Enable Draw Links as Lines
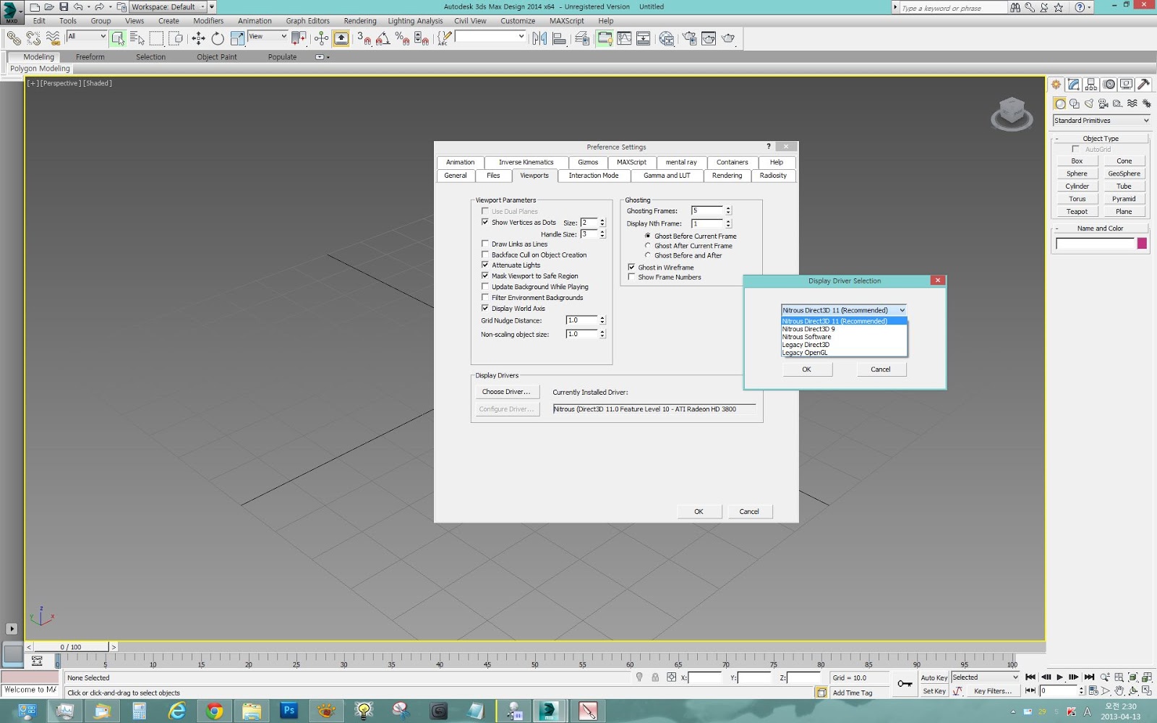1157x723 pixels. point(485,244)
